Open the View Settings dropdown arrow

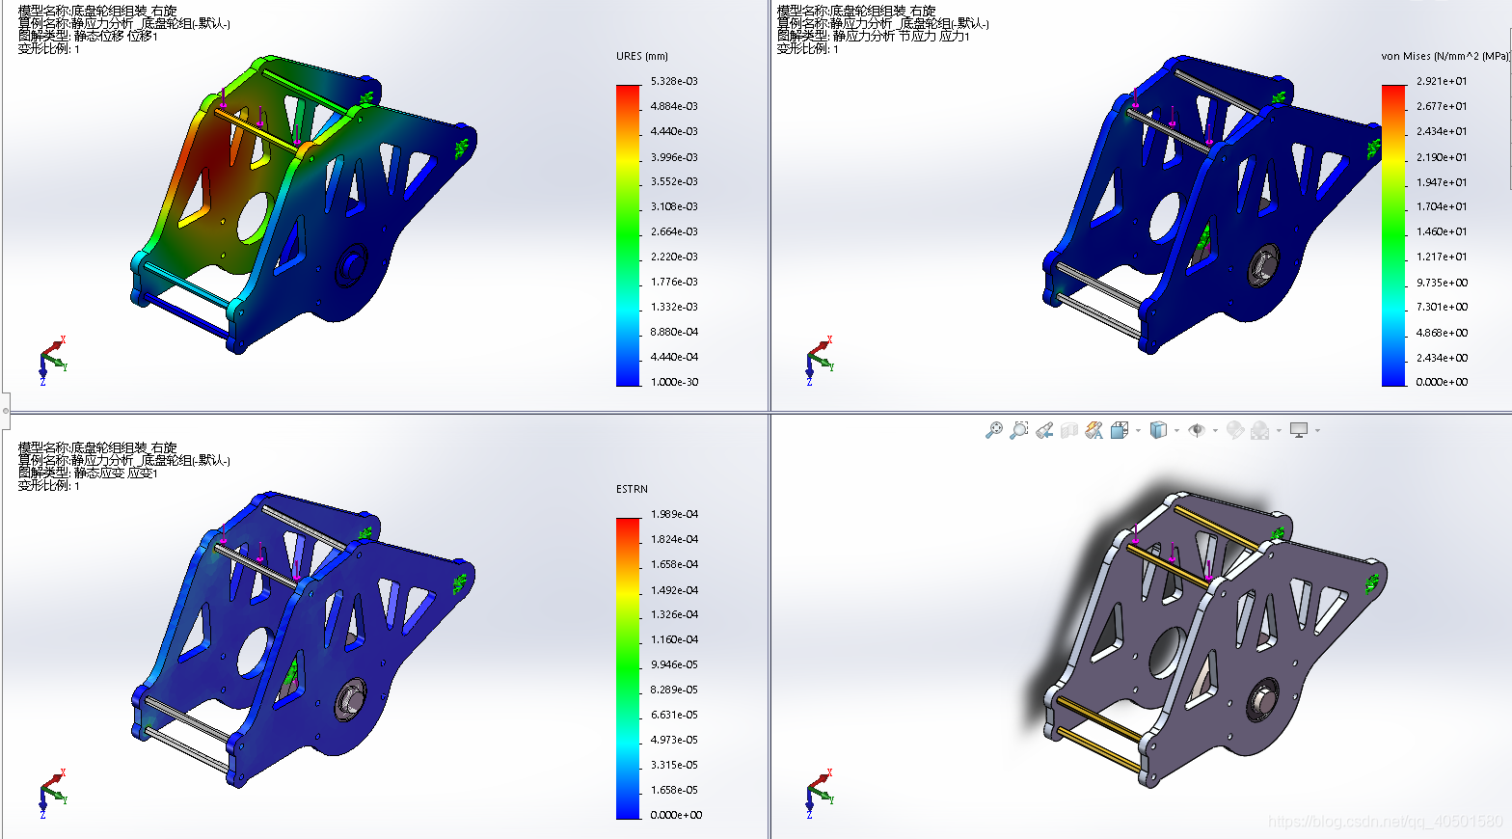1317,430
